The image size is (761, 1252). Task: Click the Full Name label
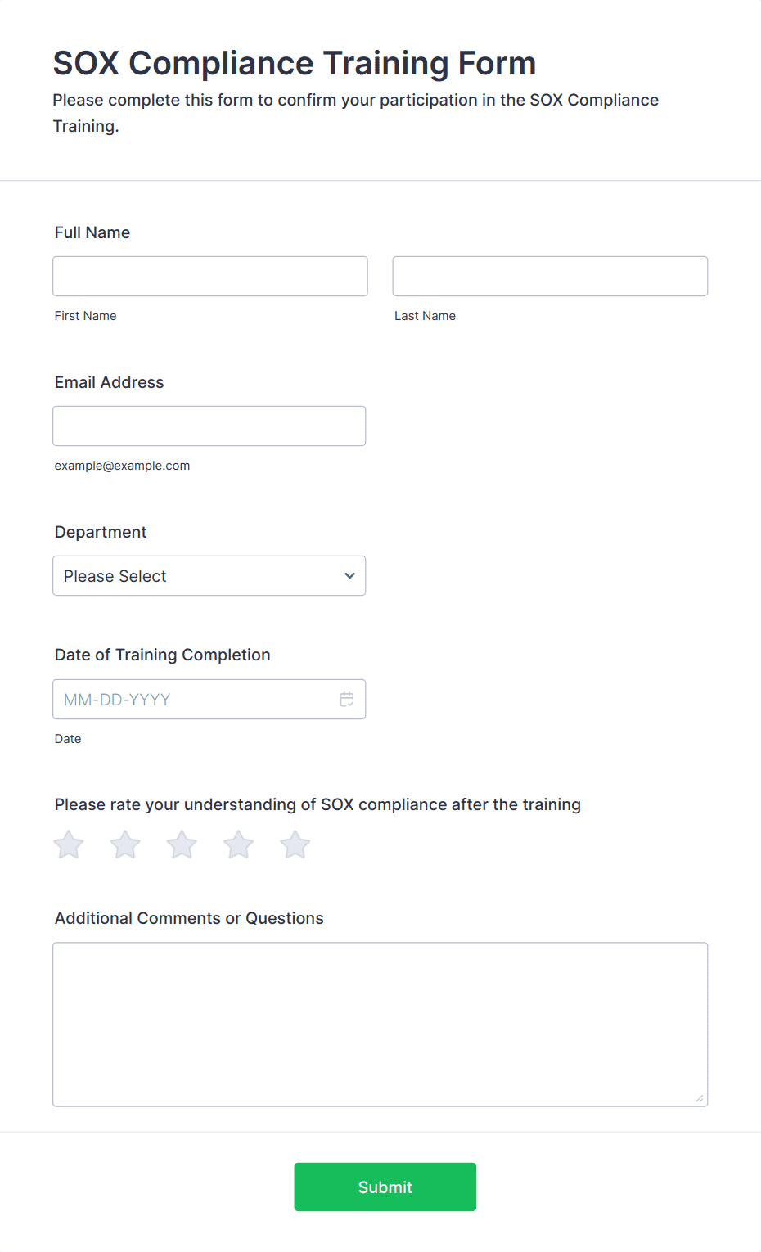point(92,232)
